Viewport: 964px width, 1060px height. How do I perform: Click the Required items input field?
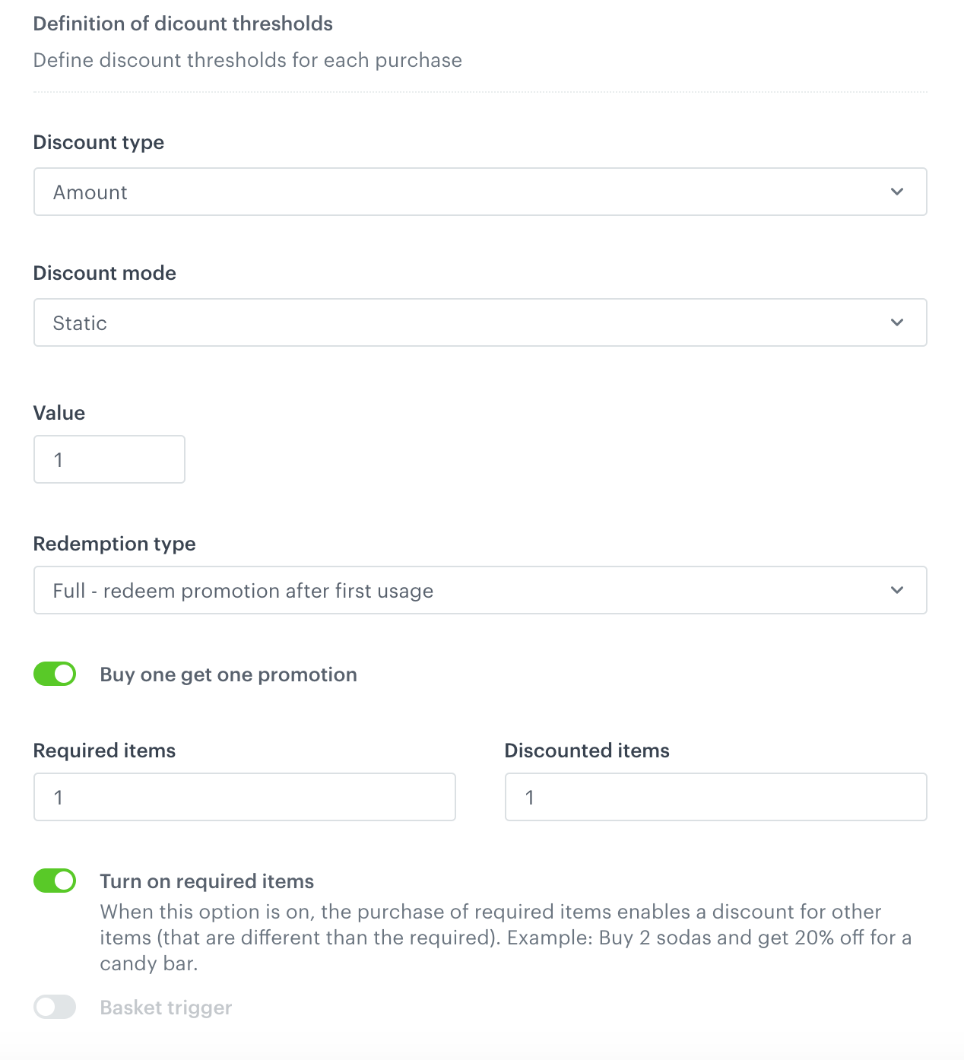pyautogui.click(x=244, y=797)
